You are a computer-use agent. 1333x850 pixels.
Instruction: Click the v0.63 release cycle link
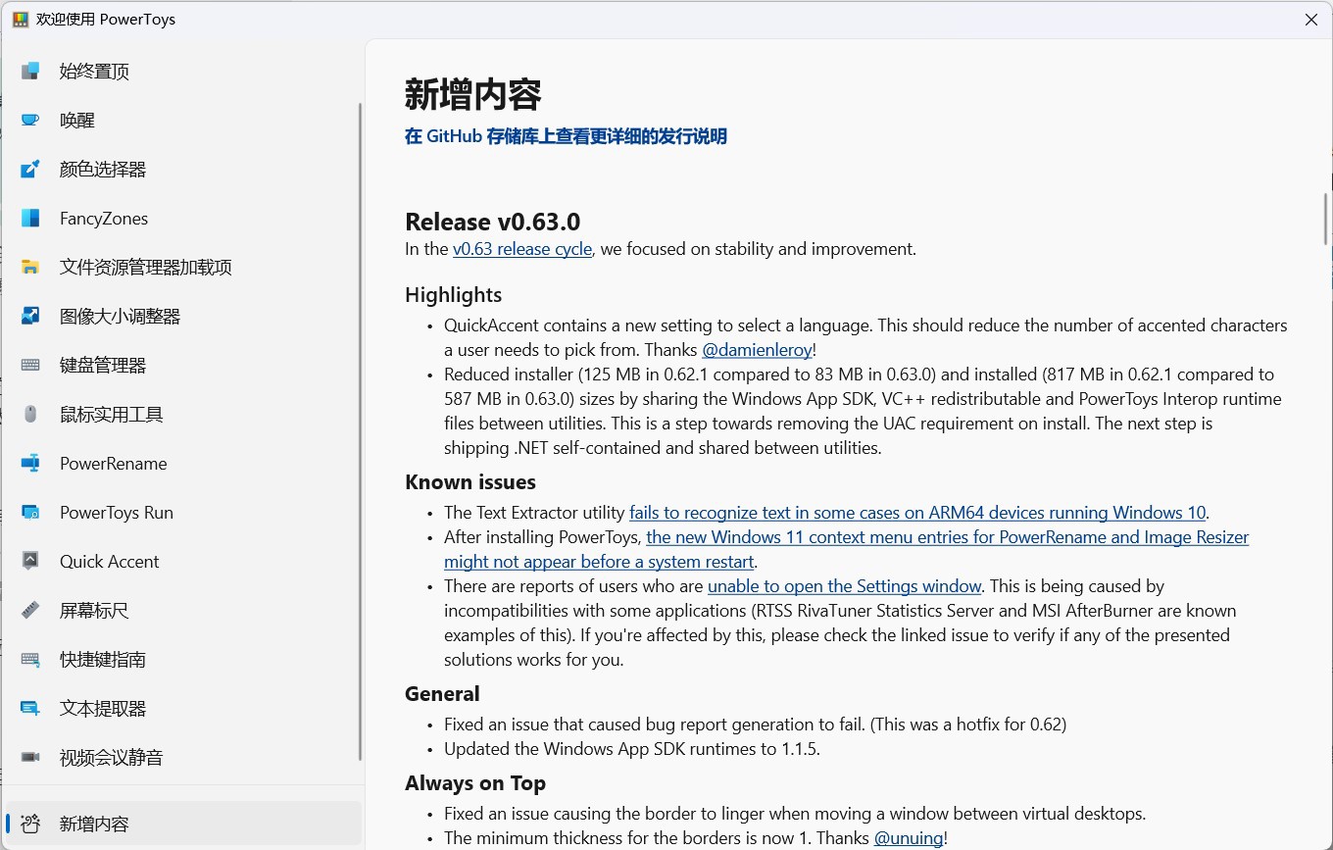pos(521,249)
